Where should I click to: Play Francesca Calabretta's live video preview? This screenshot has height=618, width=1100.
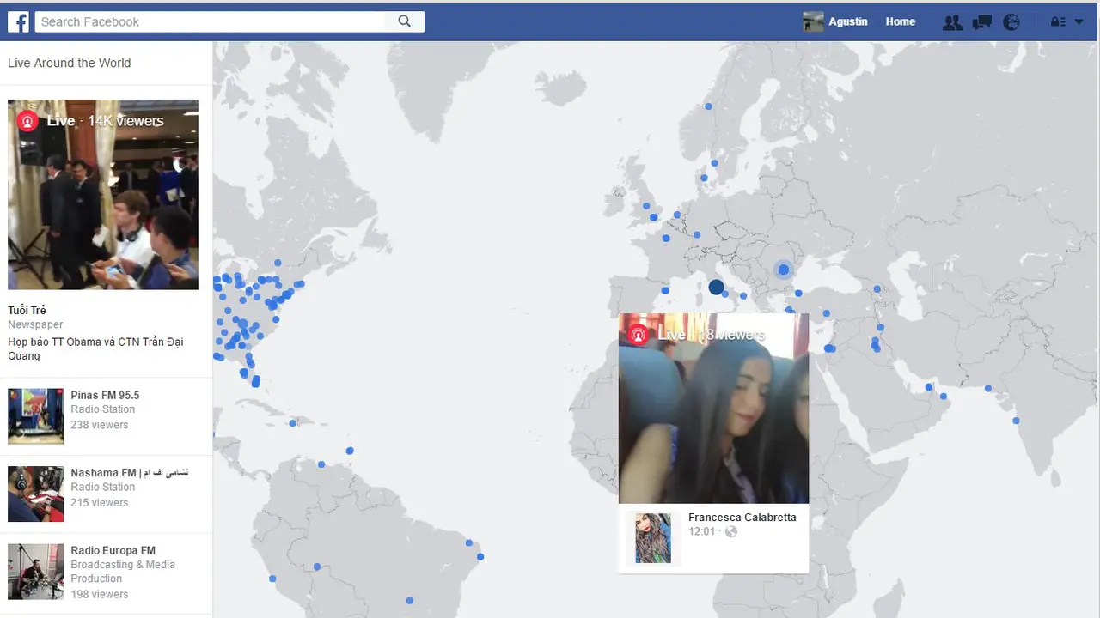[713, 409]
